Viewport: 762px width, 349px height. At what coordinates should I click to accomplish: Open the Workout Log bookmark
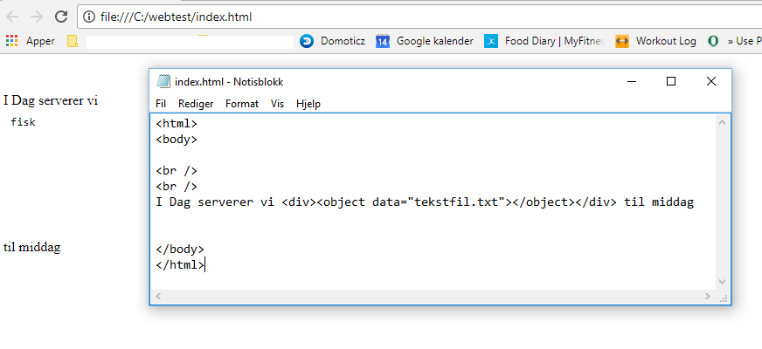pyautogui.click(x=655, y=41)
